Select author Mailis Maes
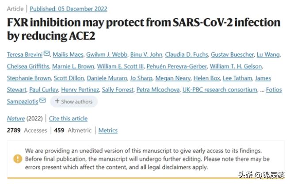290x184 pixels. [x=67, y=55]
